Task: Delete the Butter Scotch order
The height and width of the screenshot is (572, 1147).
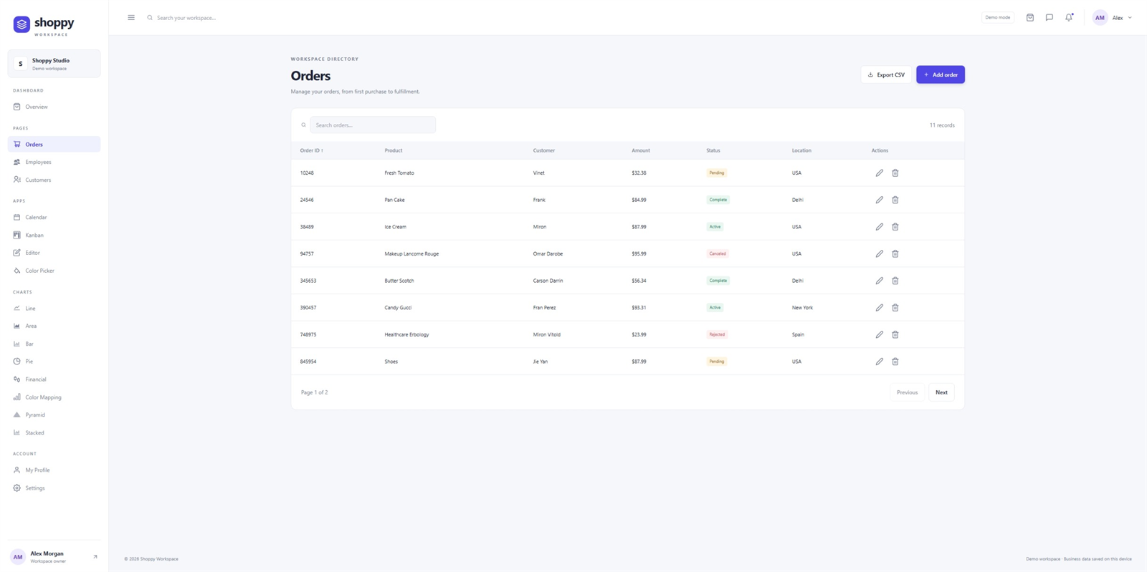Action: click(895, 281)
